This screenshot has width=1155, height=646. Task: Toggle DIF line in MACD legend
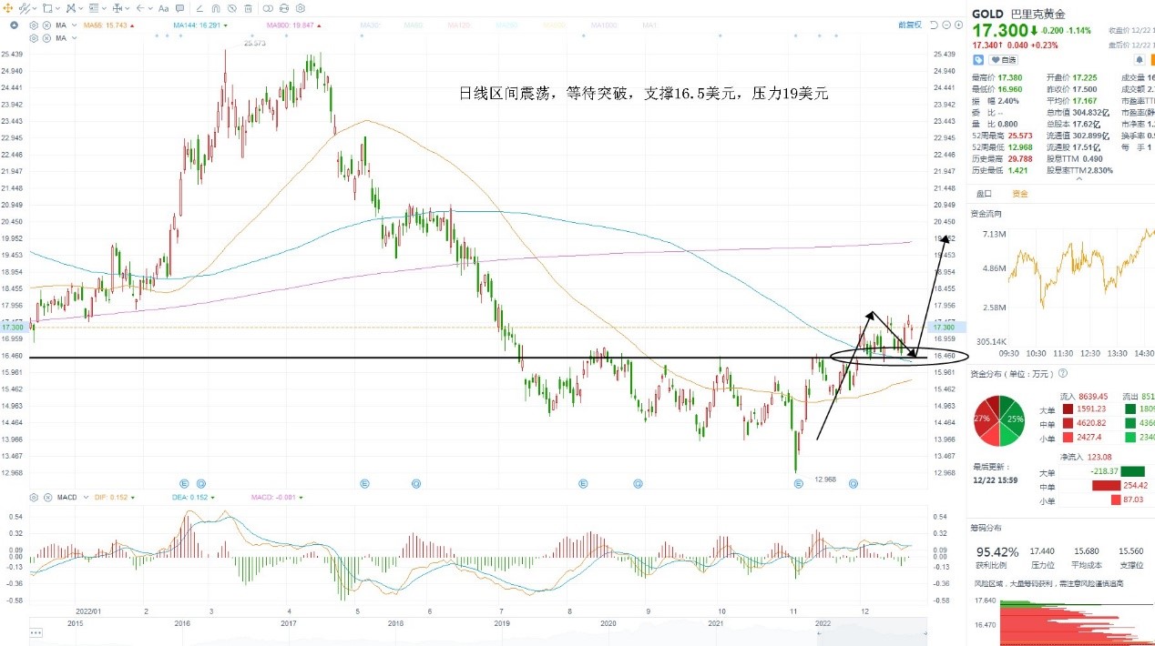tap(115, 498)
